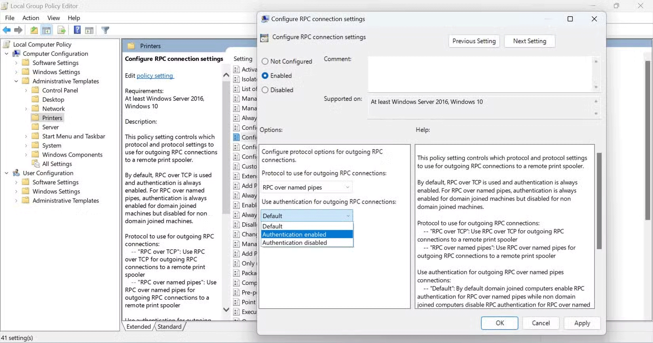Select the Disabled radio button
Screen dimensions: 653x343
tap(265, 90)
